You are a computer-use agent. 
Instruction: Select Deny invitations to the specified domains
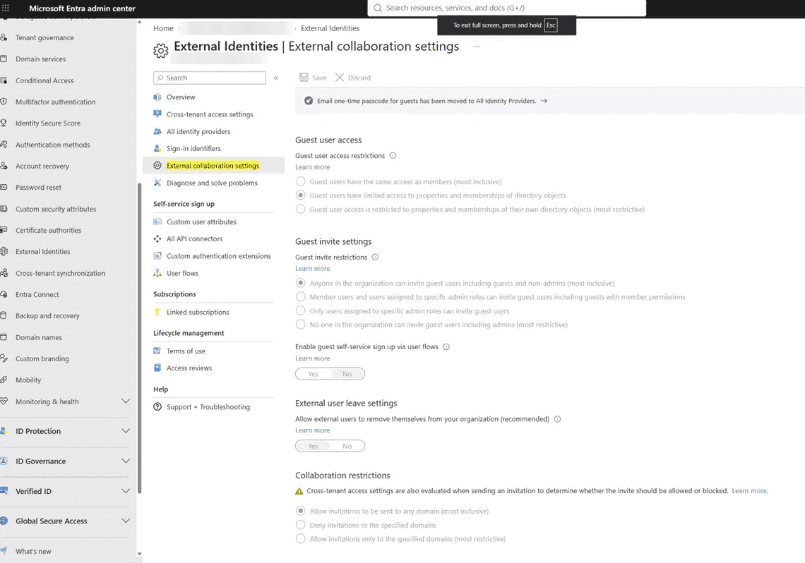(x=301, y=525)
